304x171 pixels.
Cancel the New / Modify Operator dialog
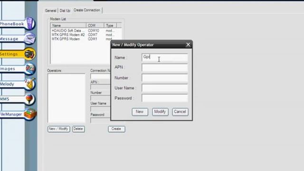tap(180, 112)
